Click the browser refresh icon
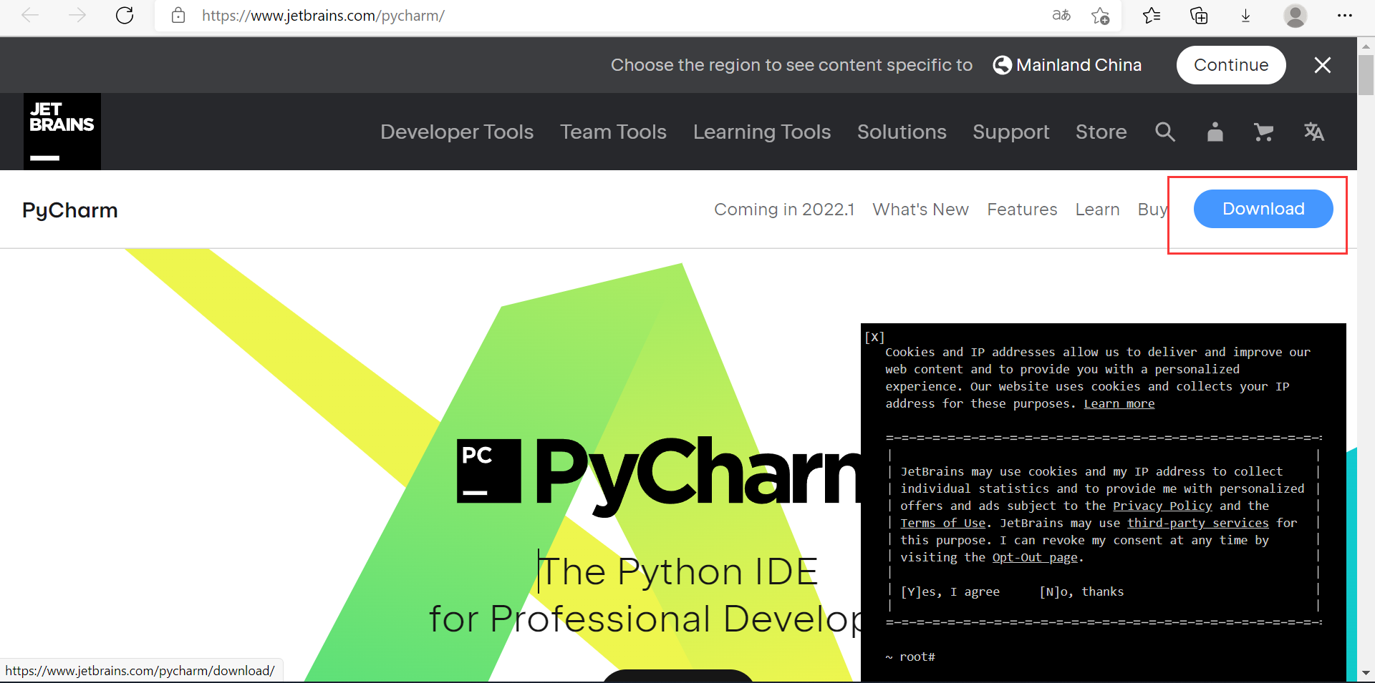The width and height of the screenshot is (1375, 683). (x=125, y=15)
